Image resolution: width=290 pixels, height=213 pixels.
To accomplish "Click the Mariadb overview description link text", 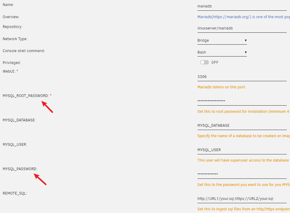I will point(244,17).
